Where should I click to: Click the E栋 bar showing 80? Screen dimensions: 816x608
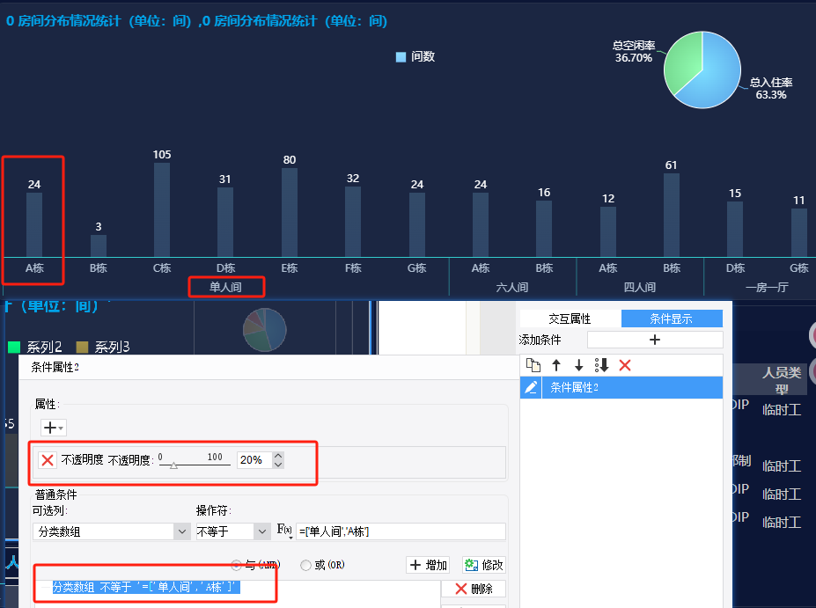pyautogui.click(x=290, y=213)
